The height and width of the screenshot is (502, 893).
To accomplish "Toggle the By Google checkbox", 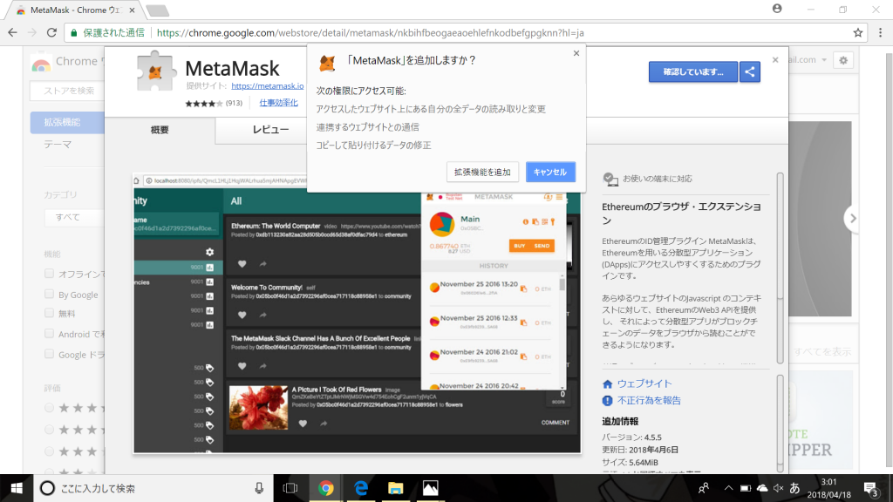I will pyautogui.click(x=49, y=295).
